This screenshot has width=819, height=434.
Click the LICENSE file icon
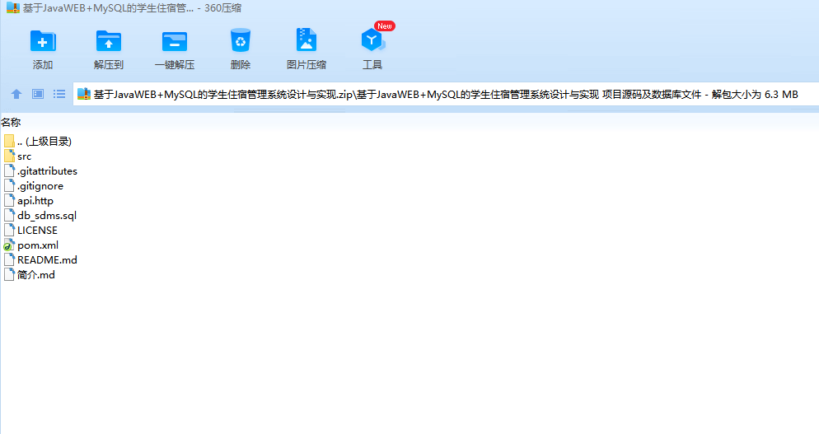pos(9,231)
